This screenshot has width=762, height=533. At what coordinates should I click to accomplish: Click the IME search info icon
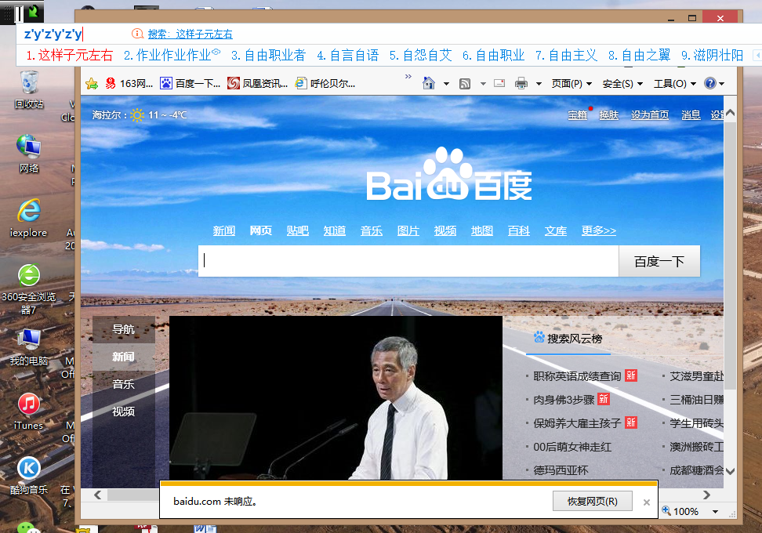137,34
